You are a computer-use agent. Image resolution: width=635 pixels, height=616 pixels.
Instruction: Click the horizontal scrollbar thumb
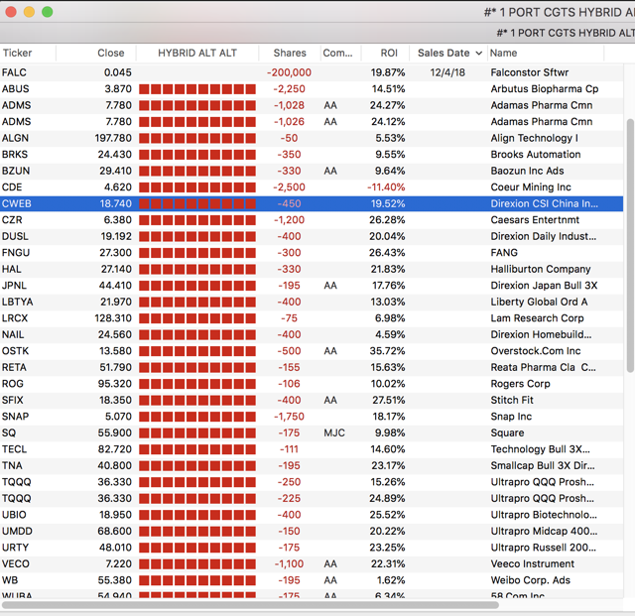pyautogui.click(x=250, y=605)
